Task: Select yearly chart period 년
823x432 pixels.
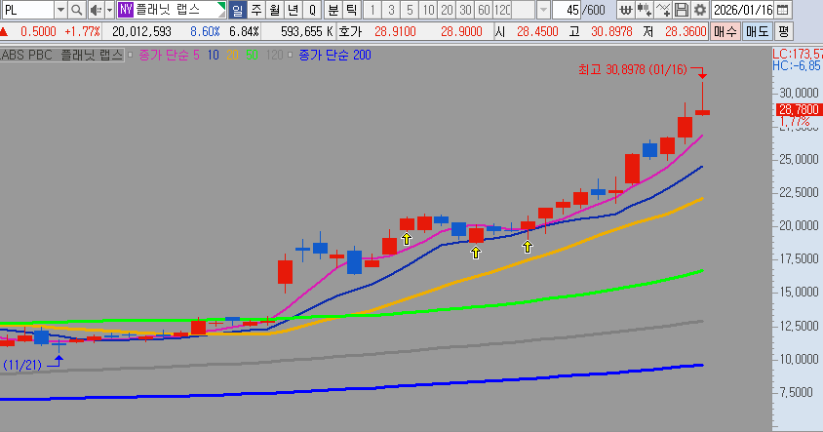Action: coord(294,10)
